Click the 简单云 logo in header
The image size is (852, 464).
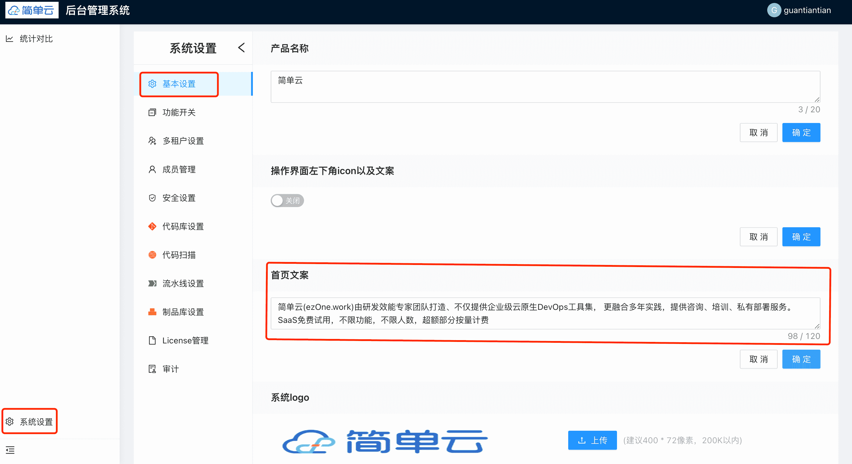click(32, 10)
